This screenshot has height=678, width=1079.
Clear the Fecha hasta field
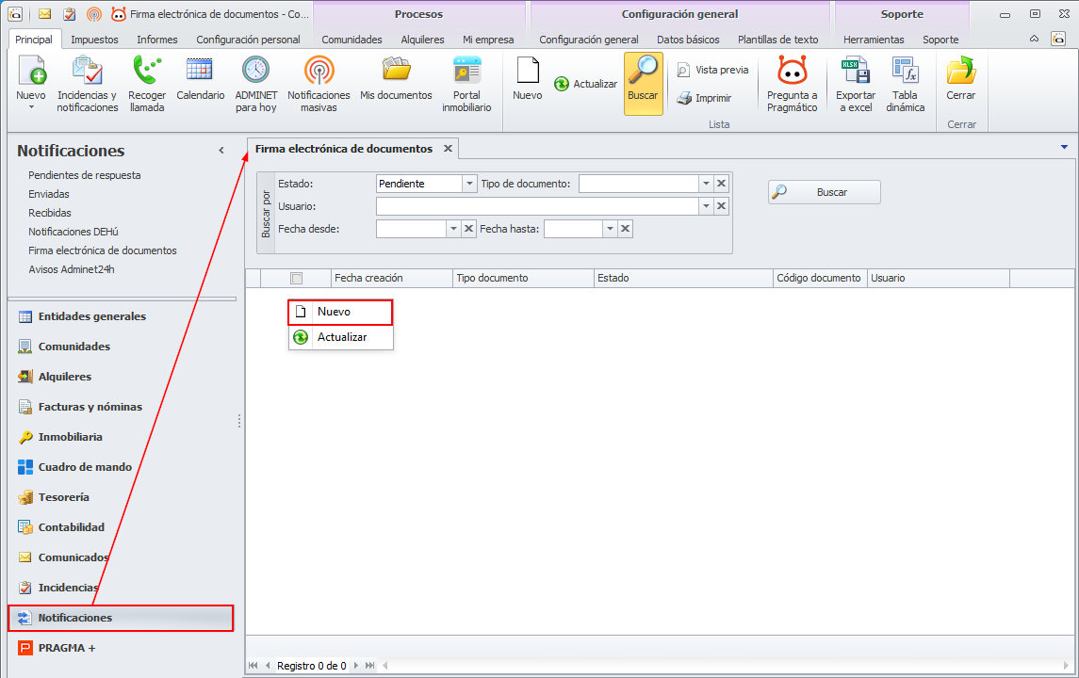click(625, 229)
